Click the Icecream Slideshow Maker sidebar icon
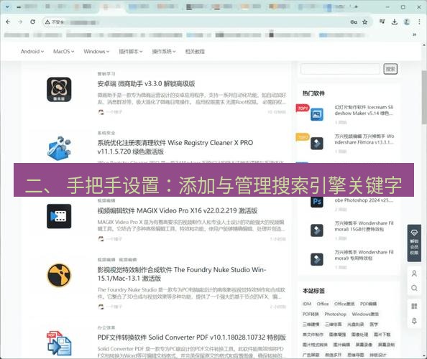The width and height of the screenshot is (427, 359). (317, 114)
